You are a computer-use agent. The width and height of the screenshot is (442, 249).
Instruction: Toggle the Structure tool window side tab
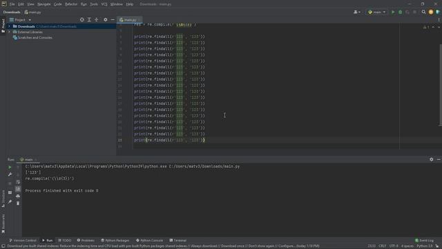point(3,199)
